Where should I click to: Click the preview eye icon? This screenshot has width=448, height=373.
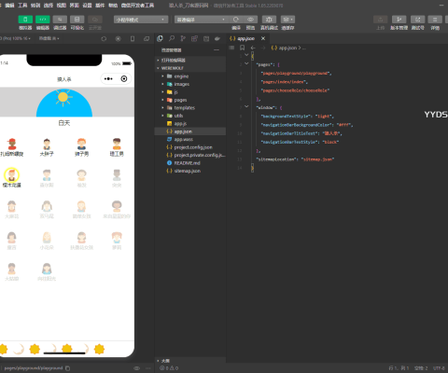point(250,20)
